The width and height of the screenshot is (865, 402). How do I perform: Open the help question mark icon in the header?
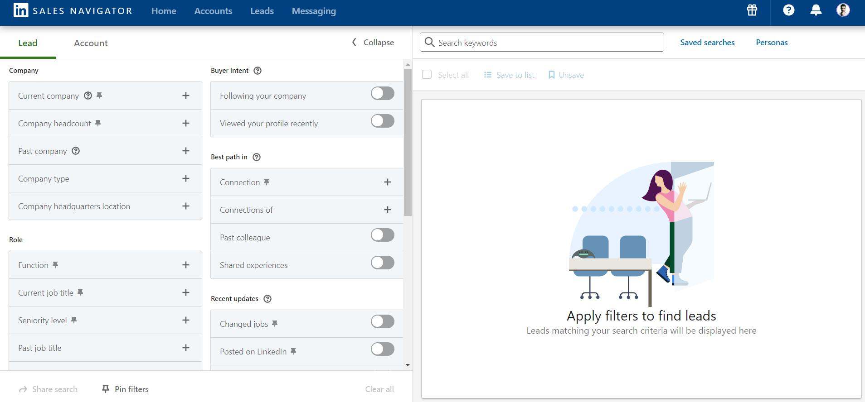click(x=789, y=10)
